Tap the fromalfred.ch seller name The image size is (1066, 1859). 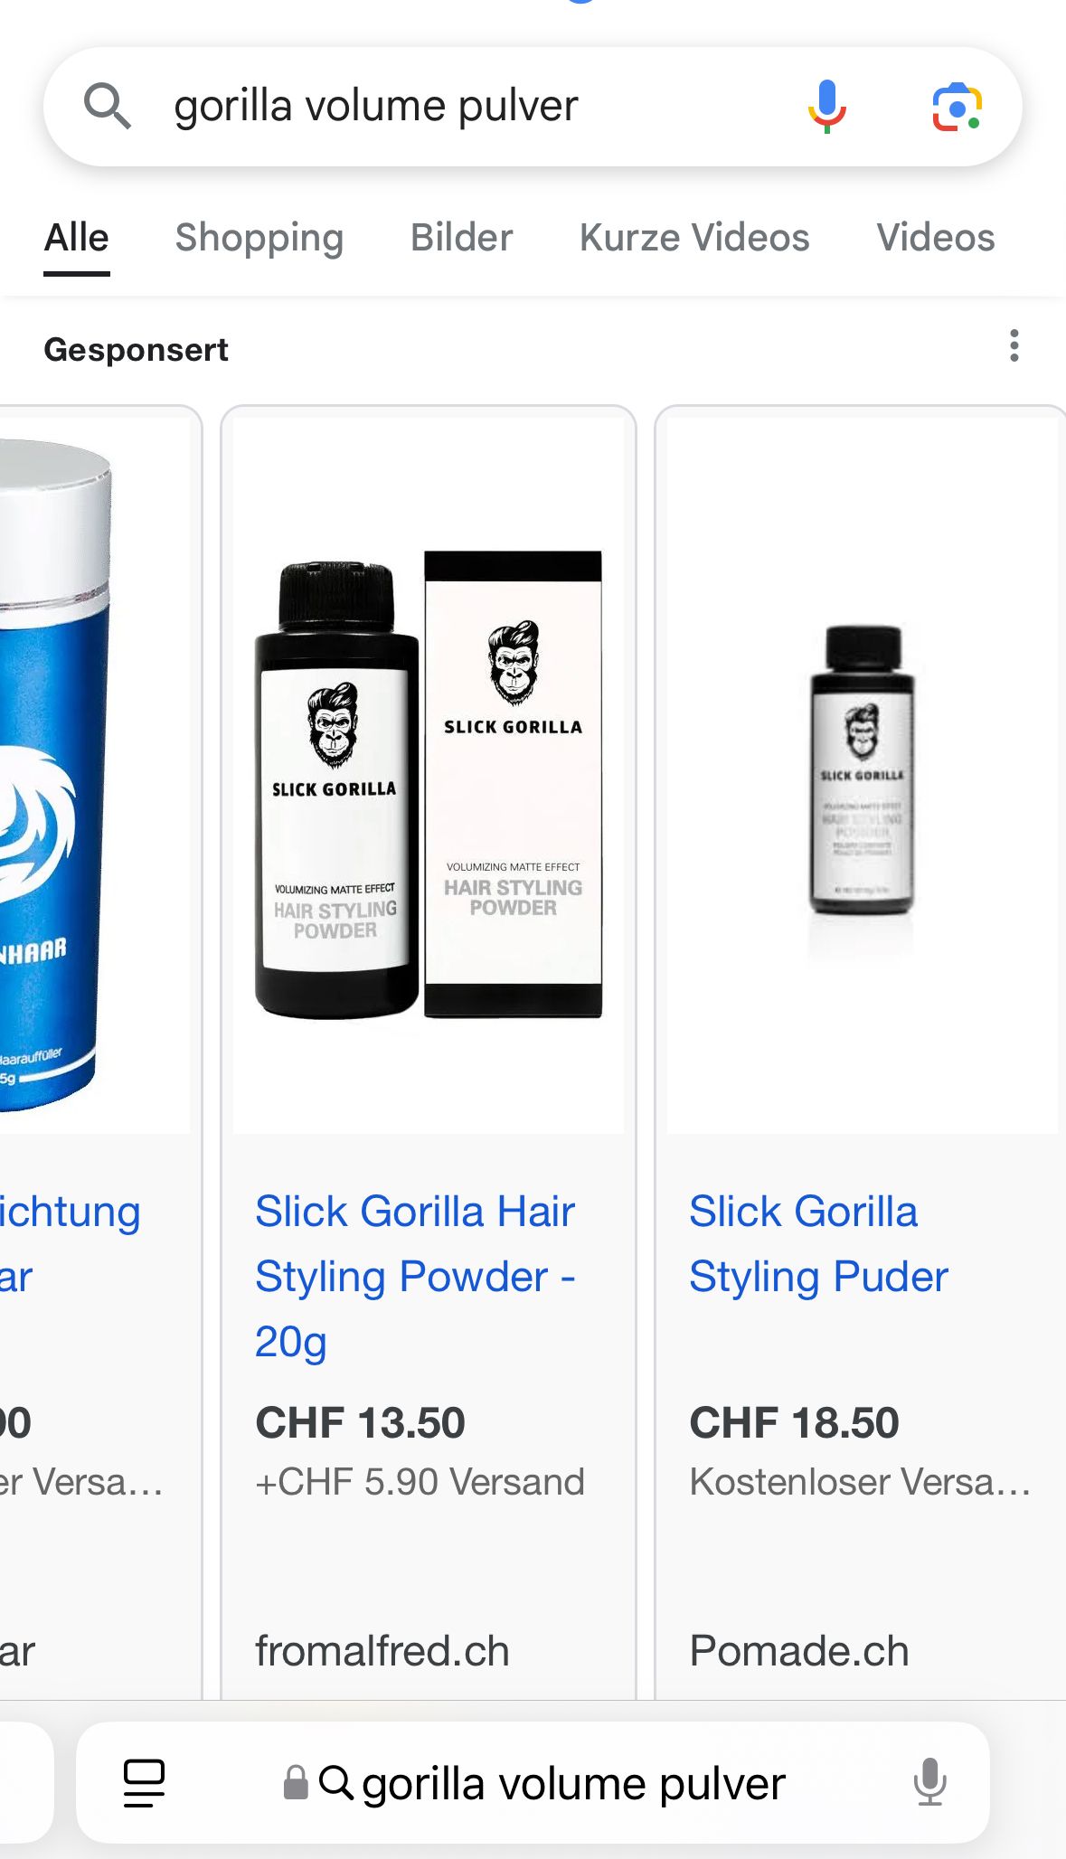pyautogui.click(x=382, y=1651)
